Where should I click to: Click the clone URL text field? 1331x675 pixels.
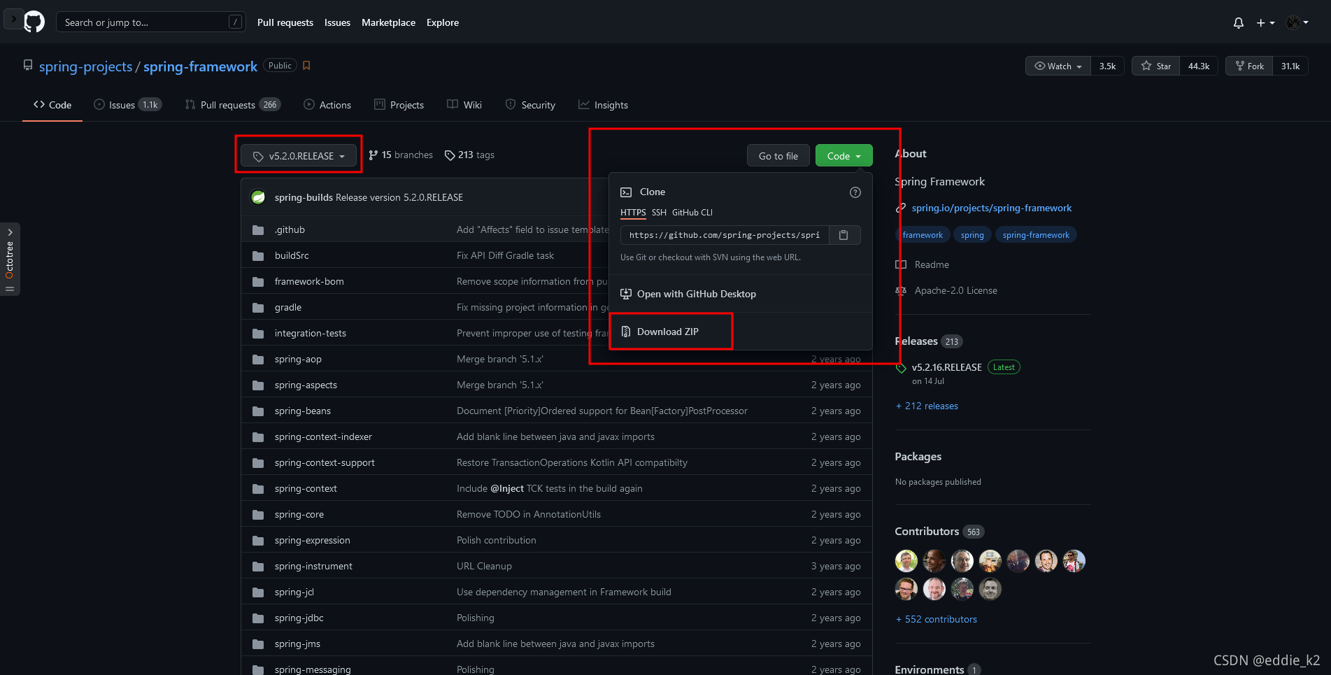coord(725,235)
